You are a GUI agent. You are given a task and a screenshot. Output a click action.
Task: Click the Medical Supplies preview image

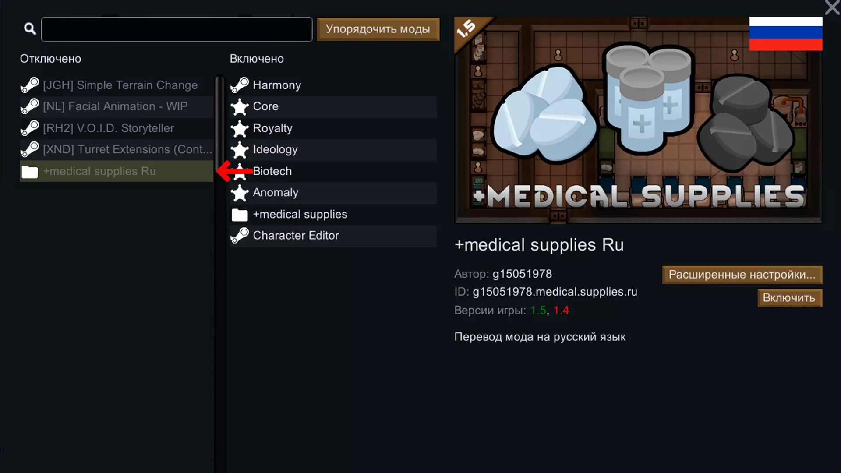coord(638,120)
